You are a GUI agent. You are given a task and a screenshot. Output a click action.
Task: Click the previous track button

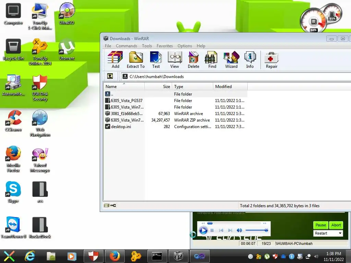221,230
